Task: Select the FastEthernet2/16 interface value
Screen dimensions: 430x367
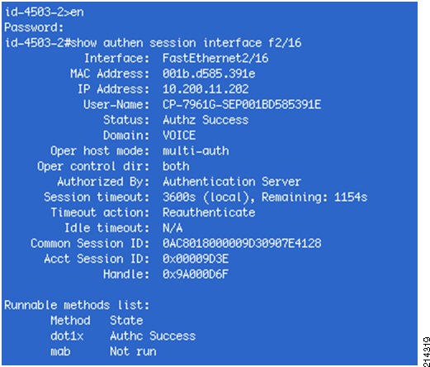Action: [215, 59]
